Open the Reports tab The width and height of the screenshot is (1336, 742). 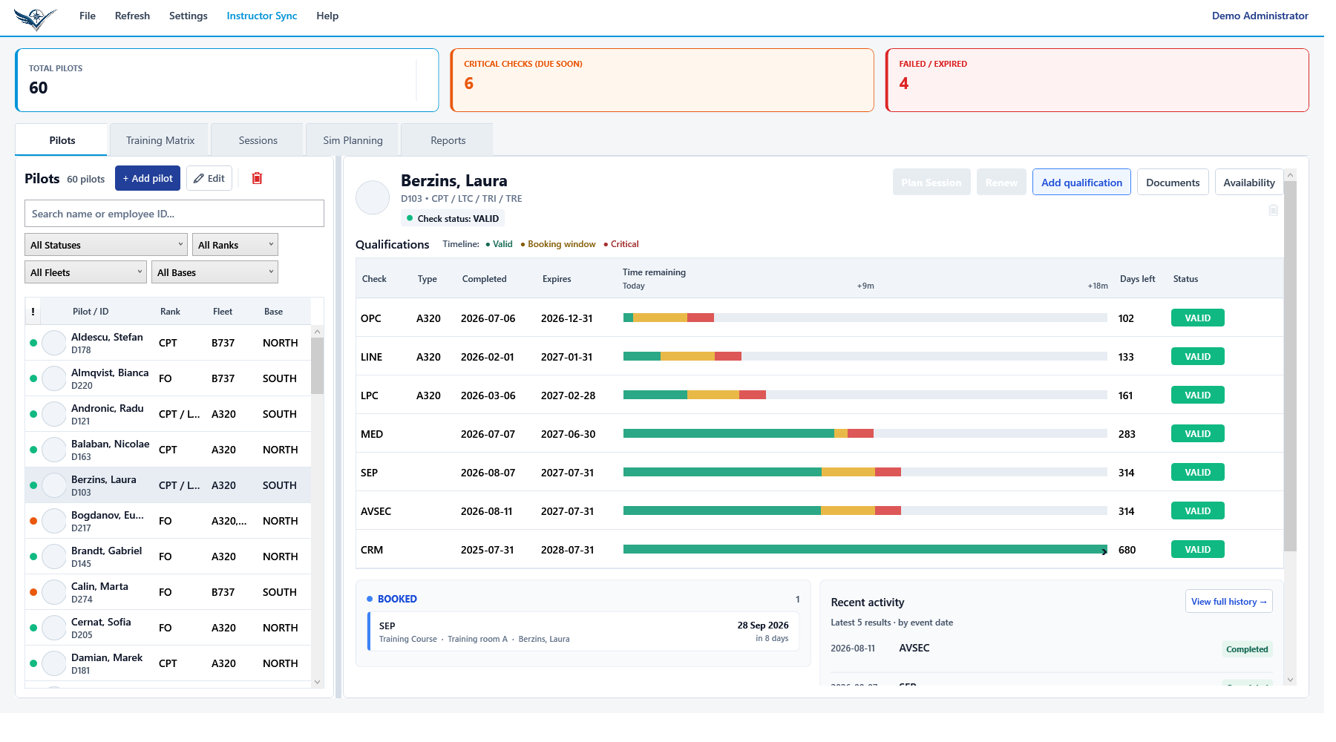coord(448,140)
